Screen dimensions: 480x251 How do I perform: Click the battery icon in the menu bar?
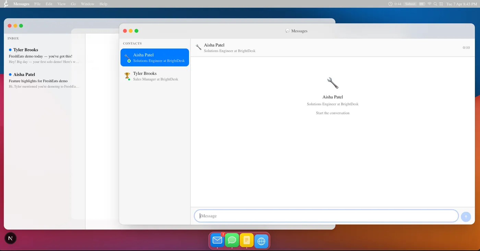(x=422, y=4)
